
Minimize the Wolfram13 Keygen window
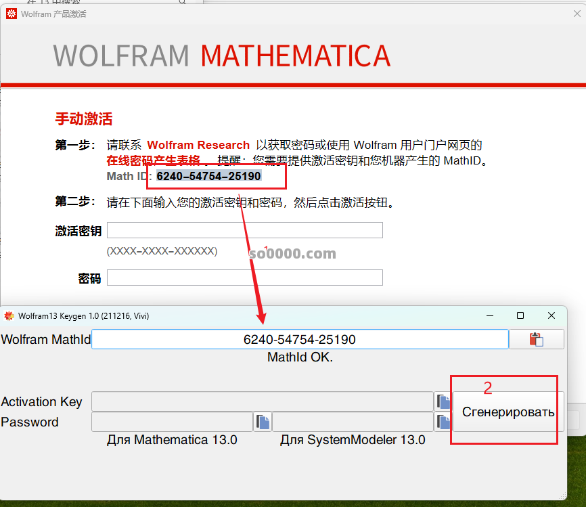(489, 316)
